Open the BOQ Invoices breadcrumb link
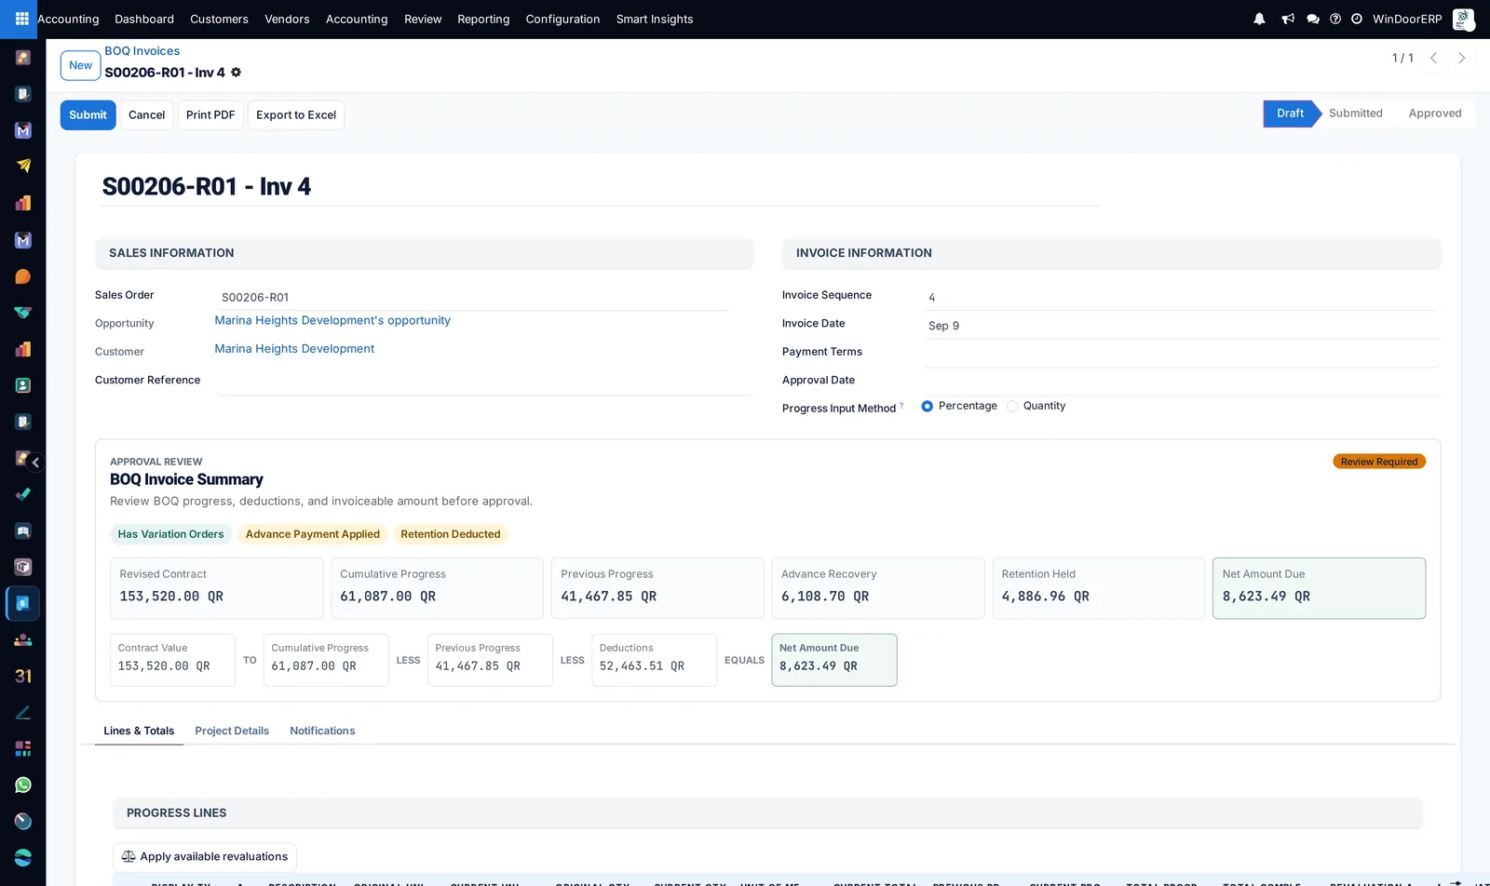Screen dimensions: 1490x886 [x=142, y=51]
